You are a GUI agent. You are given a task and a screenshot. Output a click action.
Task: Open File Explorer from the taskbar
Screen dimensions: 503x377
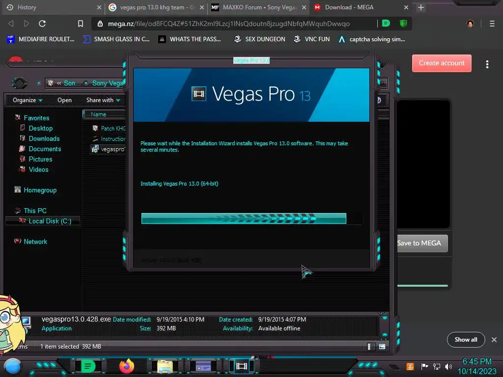point(165,366)
